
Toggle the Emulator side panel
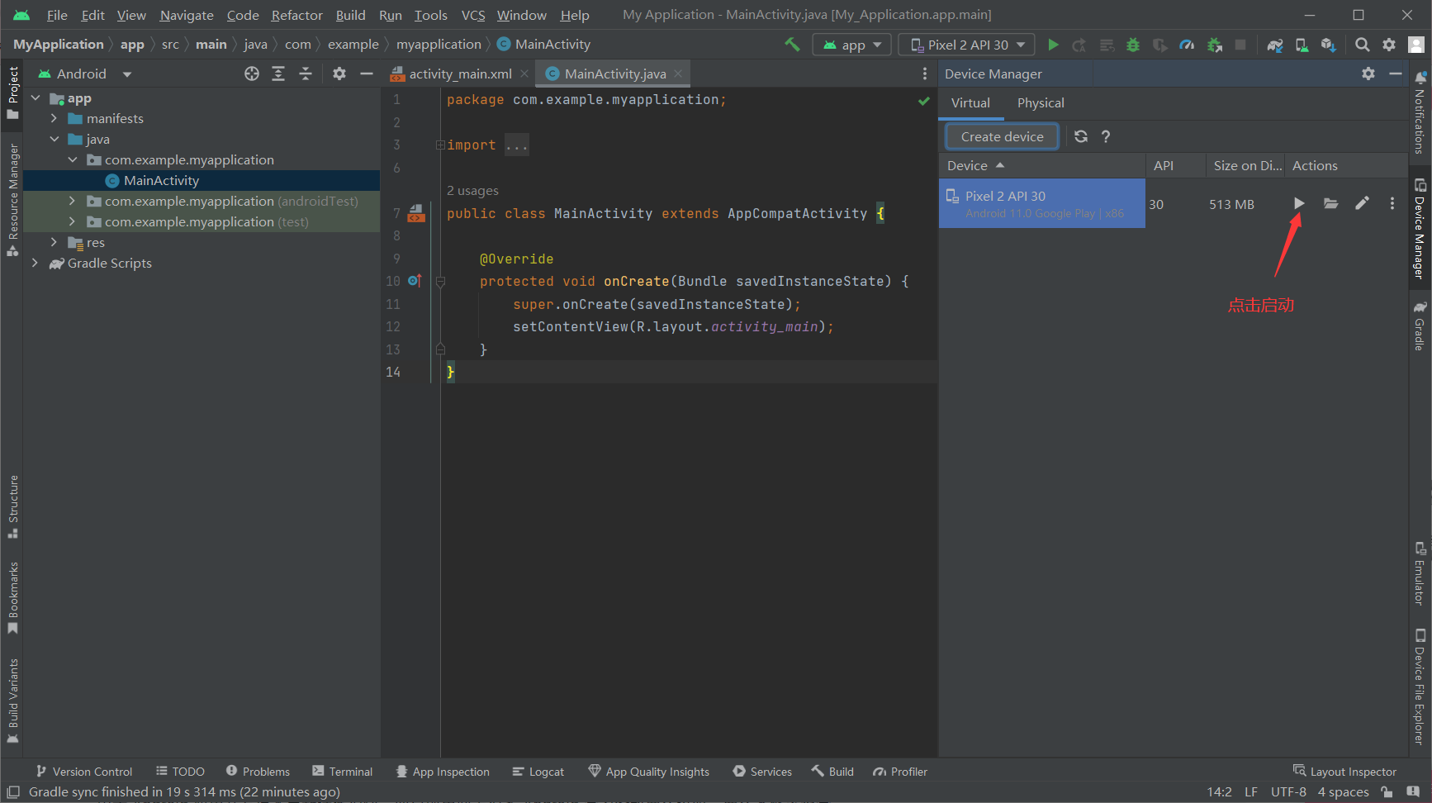(1420, 573)
